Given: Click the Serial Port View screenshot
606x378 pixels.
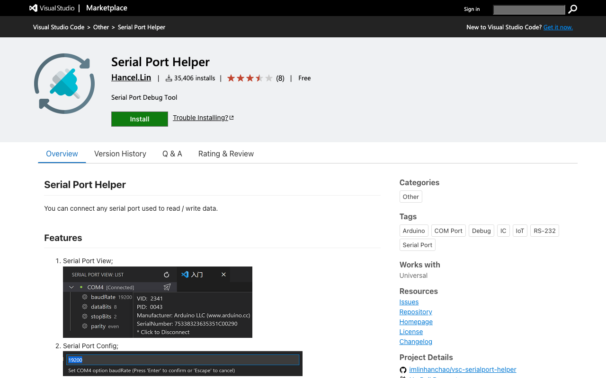Looking at the screenshot, I should [x=158, y=302].
